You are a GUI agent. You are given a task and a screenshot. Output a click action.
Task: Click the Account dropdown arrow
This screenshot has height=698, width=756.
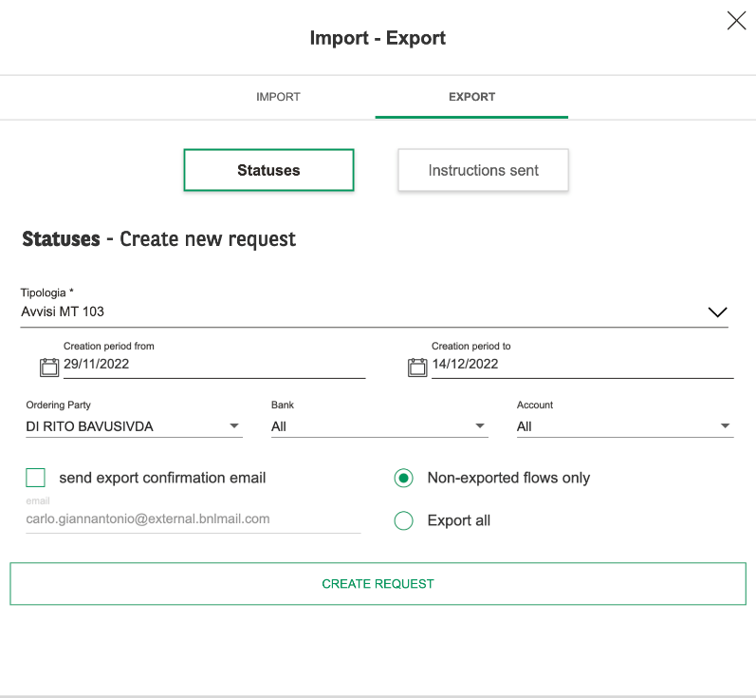click(x=725, y=425)
